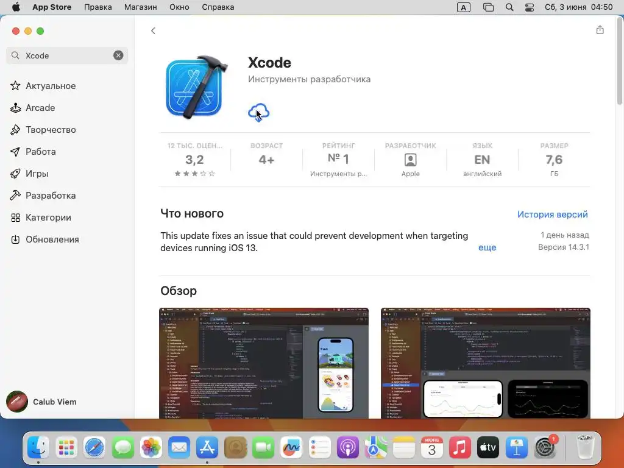Click the № 1 ranking badge
This screenshot has width=624, height=468.
(x=338, y=159)
